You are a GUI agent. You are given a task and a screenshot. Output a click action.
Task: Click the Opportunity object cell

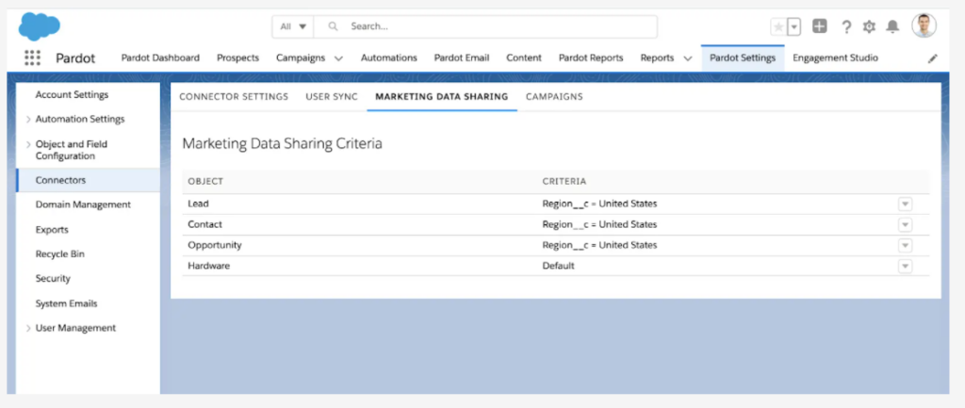tap(215, 245)
